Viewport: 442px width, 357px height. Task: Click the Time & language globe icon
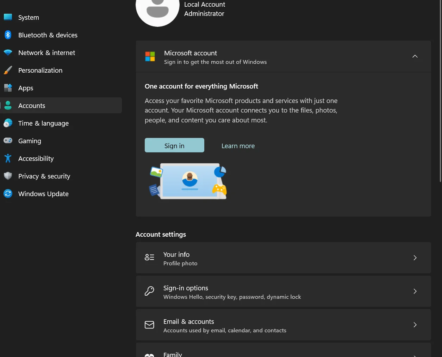pyautogui.click(x=8, y=123)
